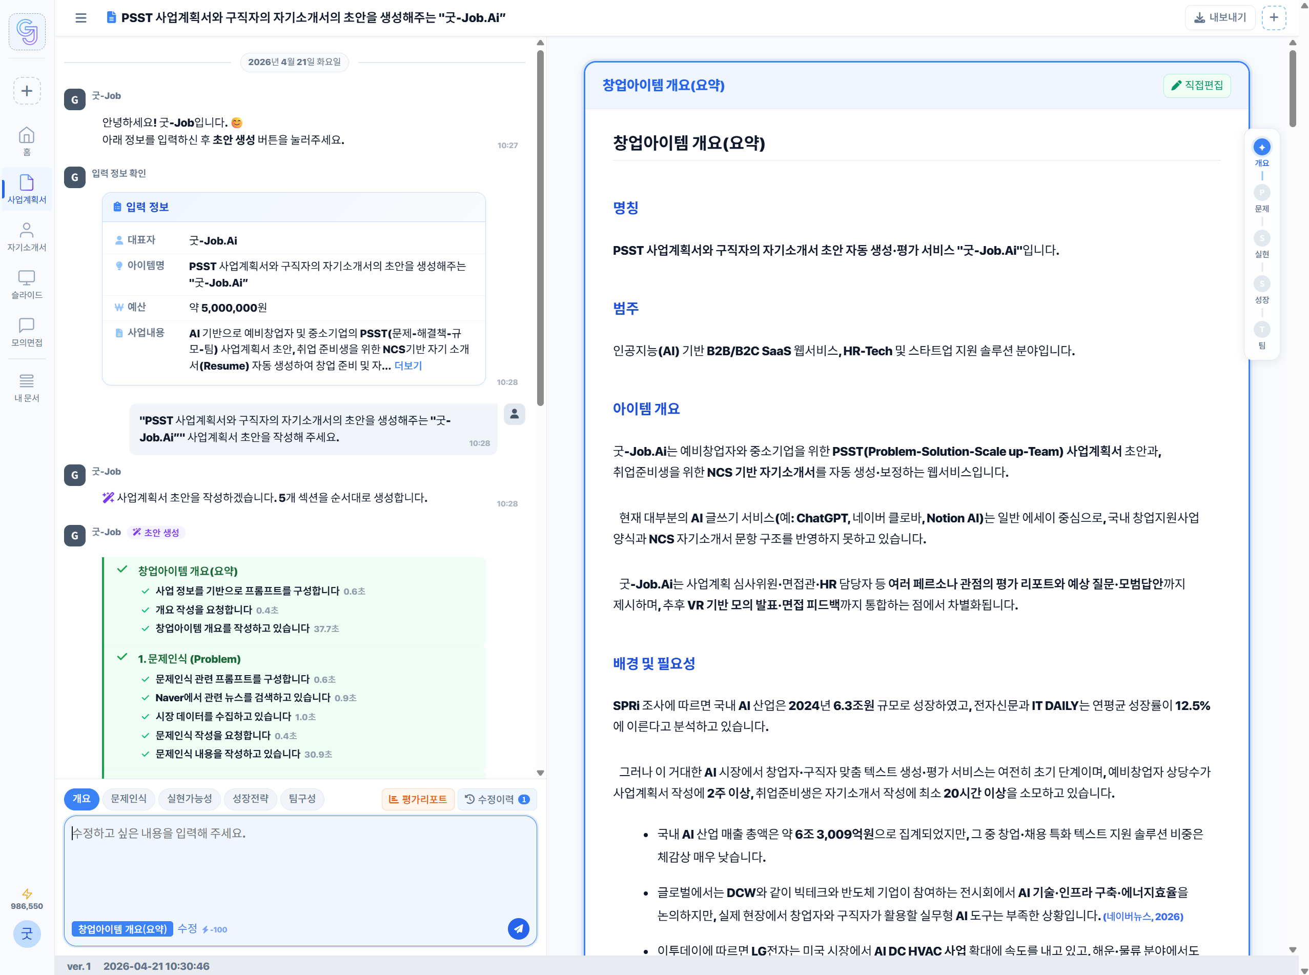The height and width of the screenshot is (975, 1309).
Task: Click the user profile icon beside chat message
Action: (x=514, y=414)
